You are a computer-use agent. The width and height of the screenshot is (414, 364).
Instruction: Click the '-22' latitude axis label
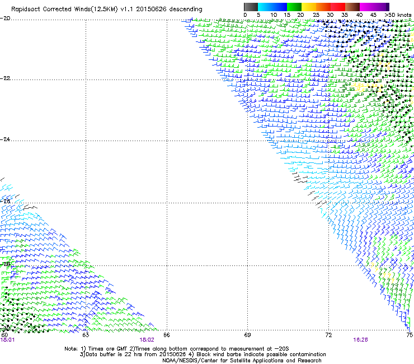[5, 78]
